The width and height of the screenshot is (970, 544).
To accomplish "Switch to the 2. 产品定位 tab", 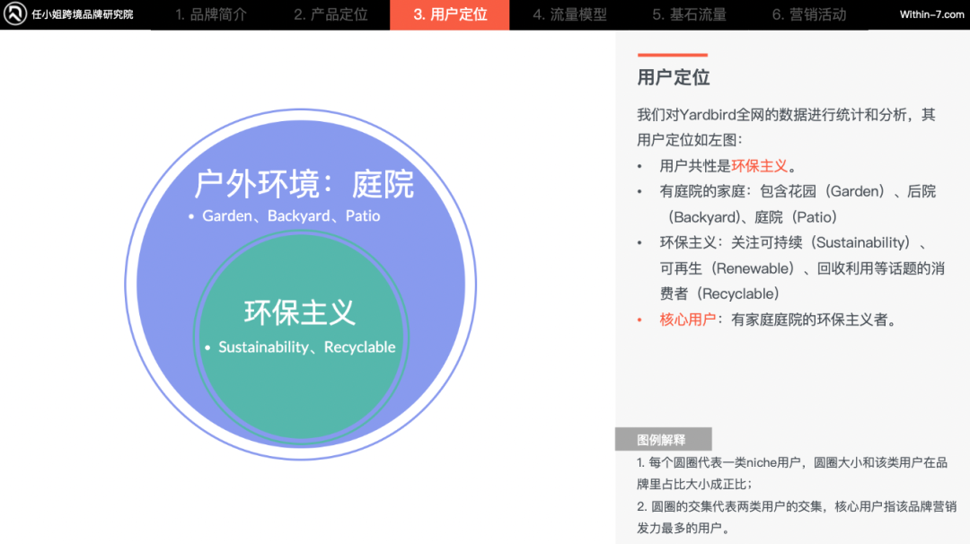I will (x=331, y=14).
